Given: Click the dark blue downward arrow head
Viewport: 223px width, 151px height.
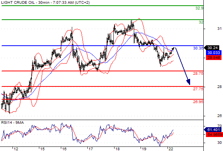Looking at the screenshot, I should (x=189, y=82).
